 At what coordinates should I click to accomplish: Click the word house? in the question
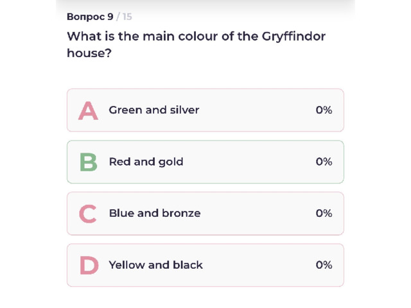89,53
